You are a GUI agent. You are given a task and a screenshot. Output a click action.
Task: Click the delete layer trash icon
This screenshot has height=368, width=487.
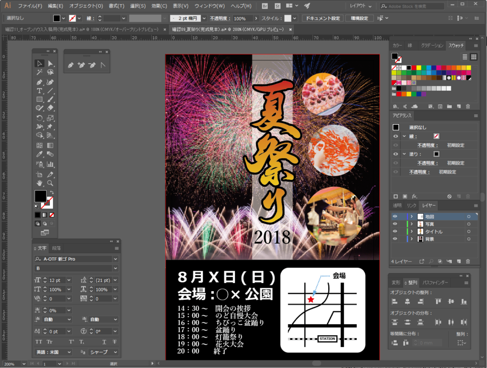[x=468, y=261]
